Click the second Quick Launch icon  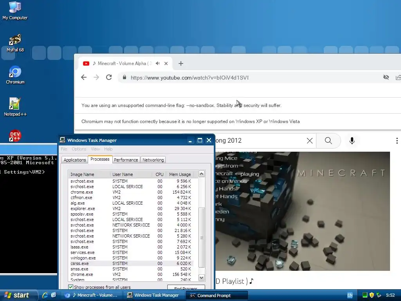(53, 295)
